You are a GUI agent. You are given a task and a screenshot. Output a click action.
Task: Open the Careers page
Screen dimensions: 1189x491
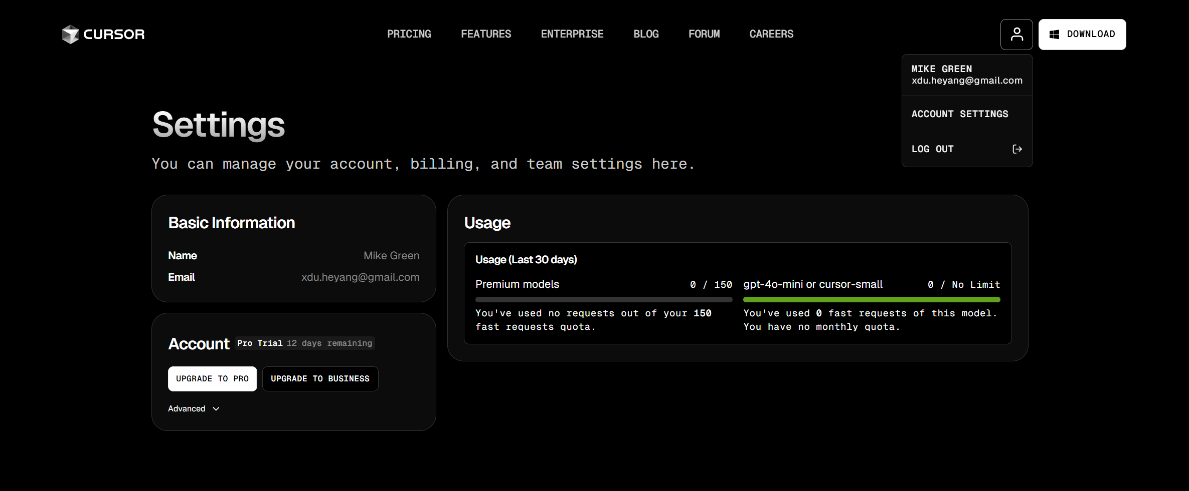pyautogui.click(x=771, y=34)
